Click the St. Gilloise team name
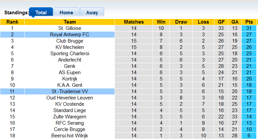Viewport: 258px width, 139px height. [x=70, y=28]
